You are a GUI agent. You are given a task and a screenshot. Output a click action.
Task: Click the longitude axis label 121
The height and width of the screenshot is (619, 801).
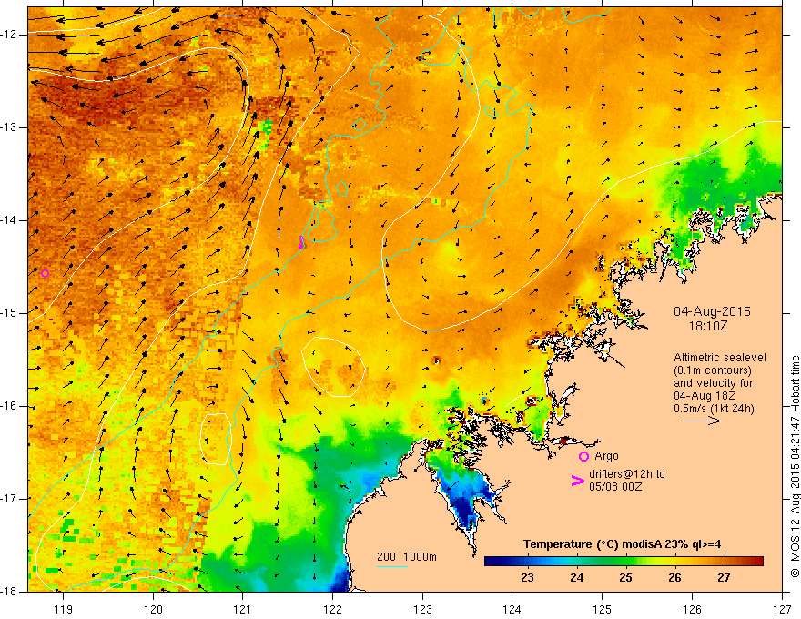click(243, 609)
